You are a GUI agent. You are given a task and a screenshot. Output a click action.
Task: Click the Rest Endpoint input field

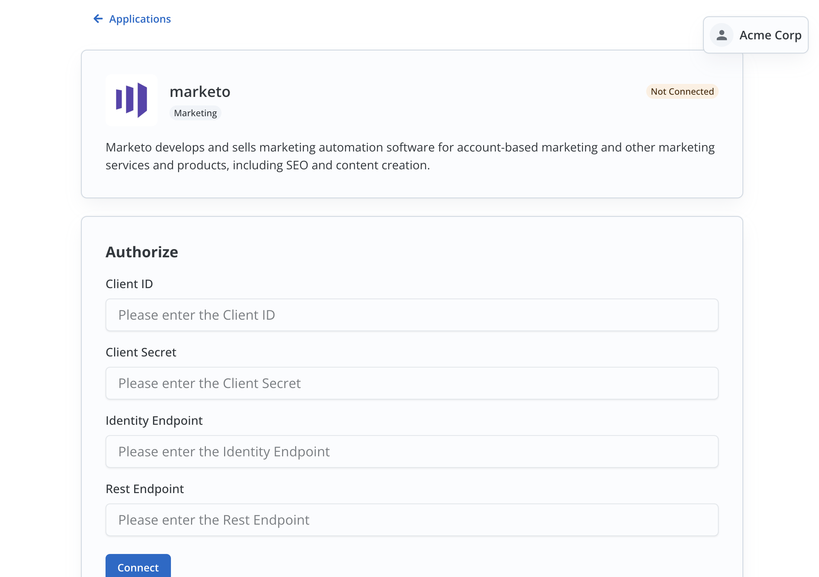[411, 520]
